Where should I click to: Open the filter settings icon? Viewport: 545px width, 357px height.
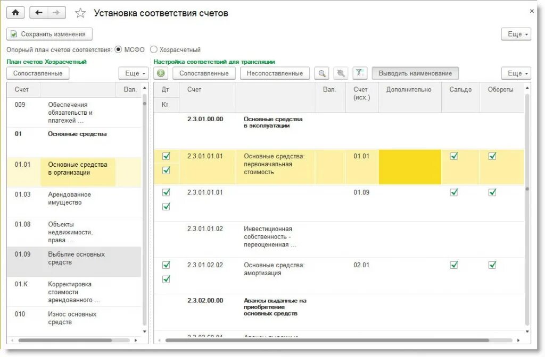(x=358, y=73)
